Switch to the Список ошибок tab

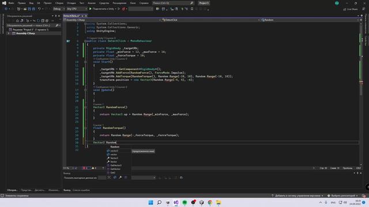tap(81, 190)
